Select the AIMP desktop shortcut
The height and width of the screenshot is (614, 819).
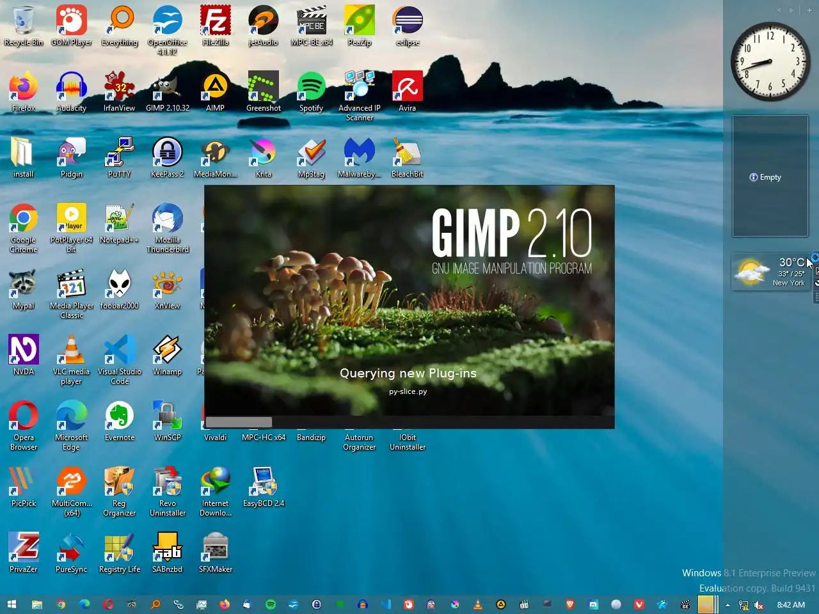click(x=216, y=91)
